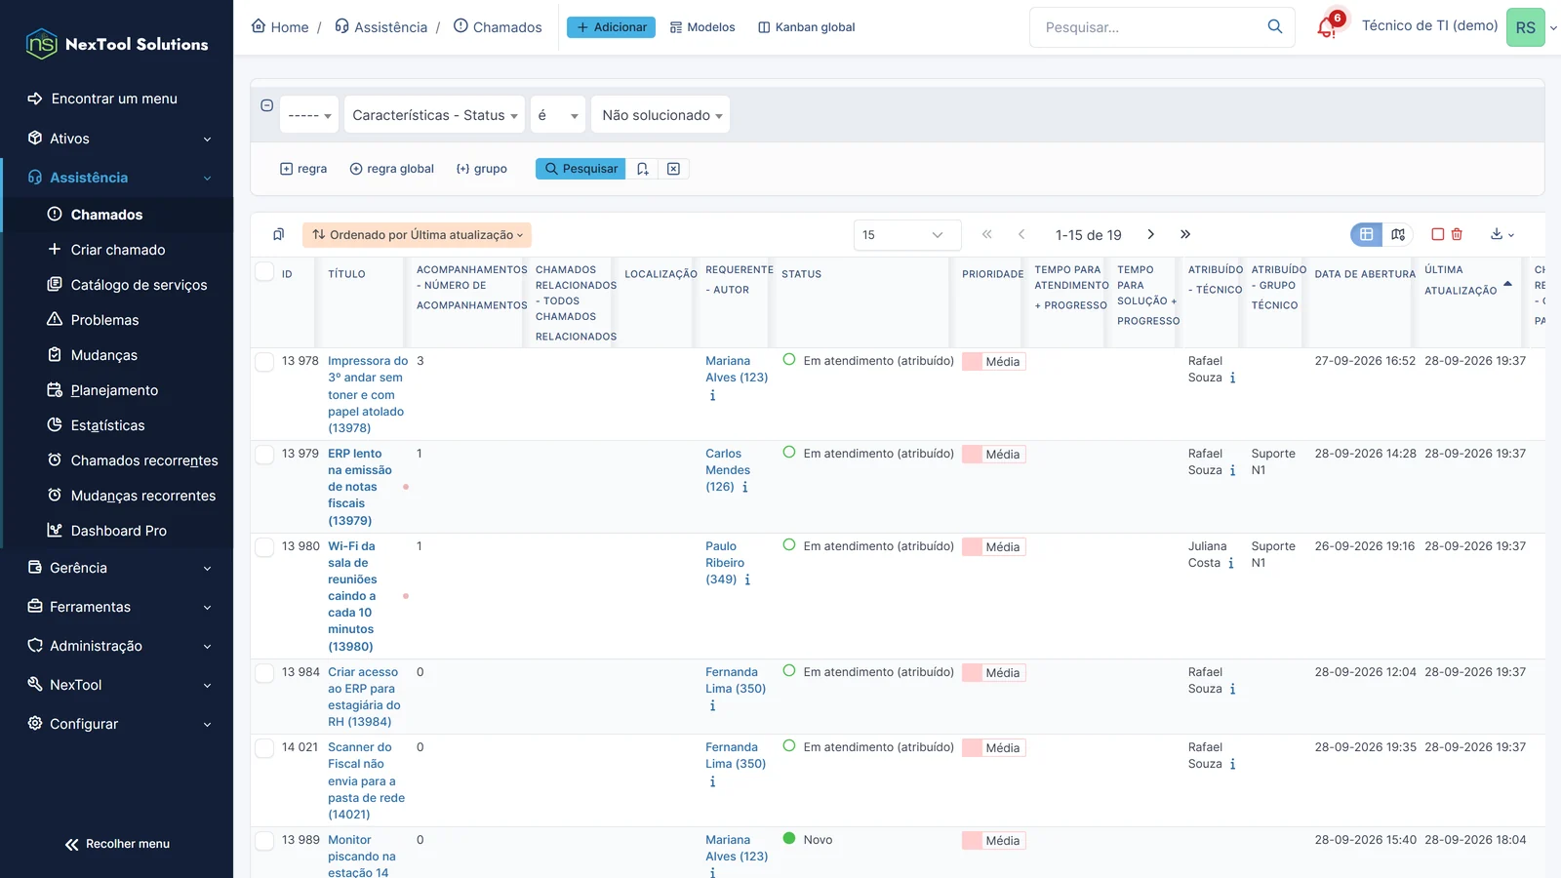The height and width of the screenshot is (878, 1561).
Task: Toggle select-all checkbox in table header
Action: click(x=264, y=272)
